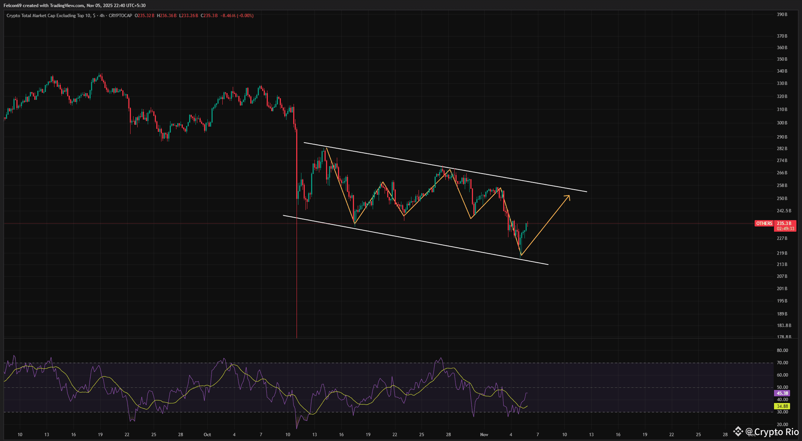Click the red OTHERS symbol label
This screenshot has width=802, height=441.
[x=764, y=223]
